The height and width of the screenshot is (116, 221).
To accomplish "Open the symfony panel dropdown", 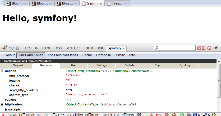I will [x=116, y=48].
